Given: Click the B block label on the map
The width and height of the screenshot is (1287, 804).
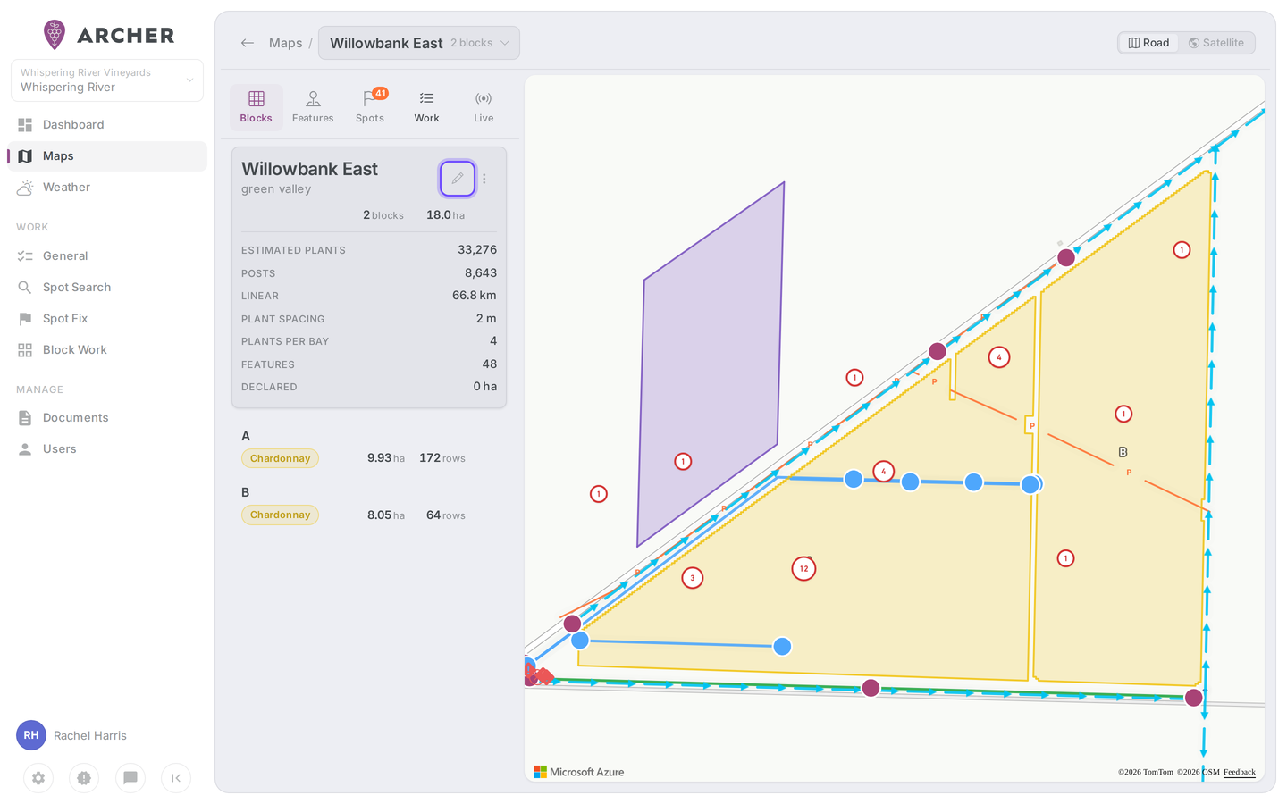Looking at the screenshot, I should (1123, 452).
